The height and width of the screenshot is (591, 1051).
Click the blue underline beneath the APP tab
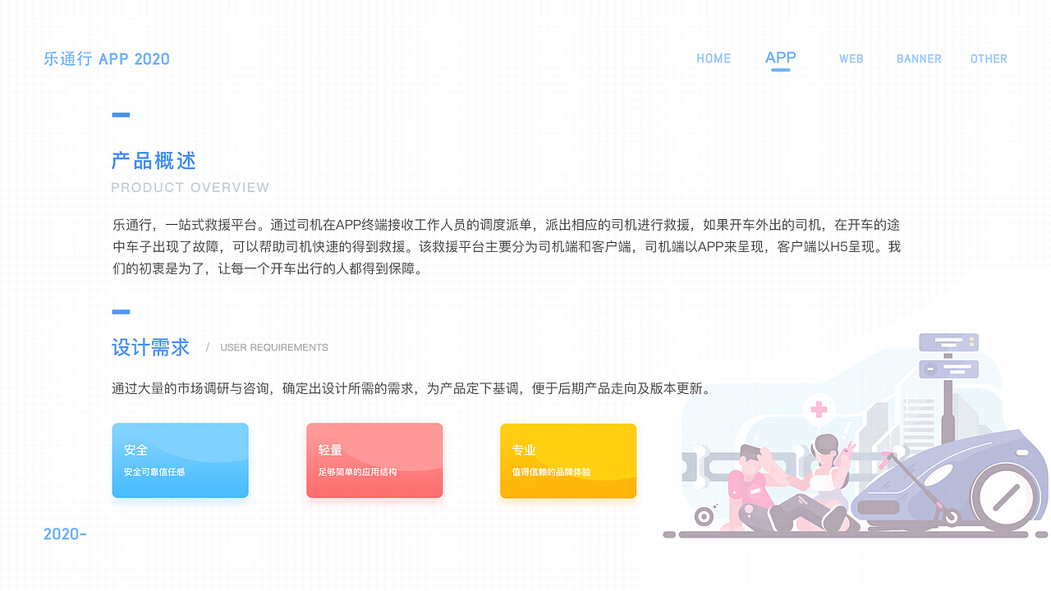pyautogui.click(x=780, y=71)
